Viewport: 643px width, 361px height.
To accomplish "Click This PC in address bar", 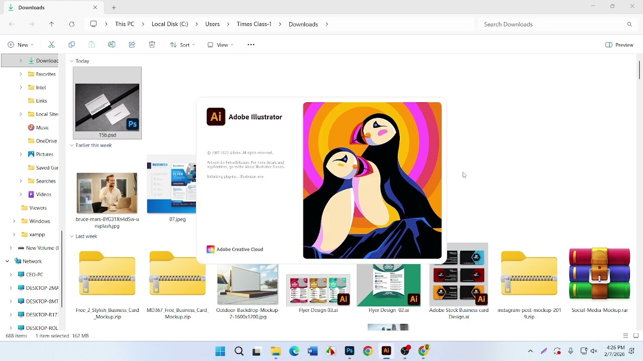I will coord(125,24).
